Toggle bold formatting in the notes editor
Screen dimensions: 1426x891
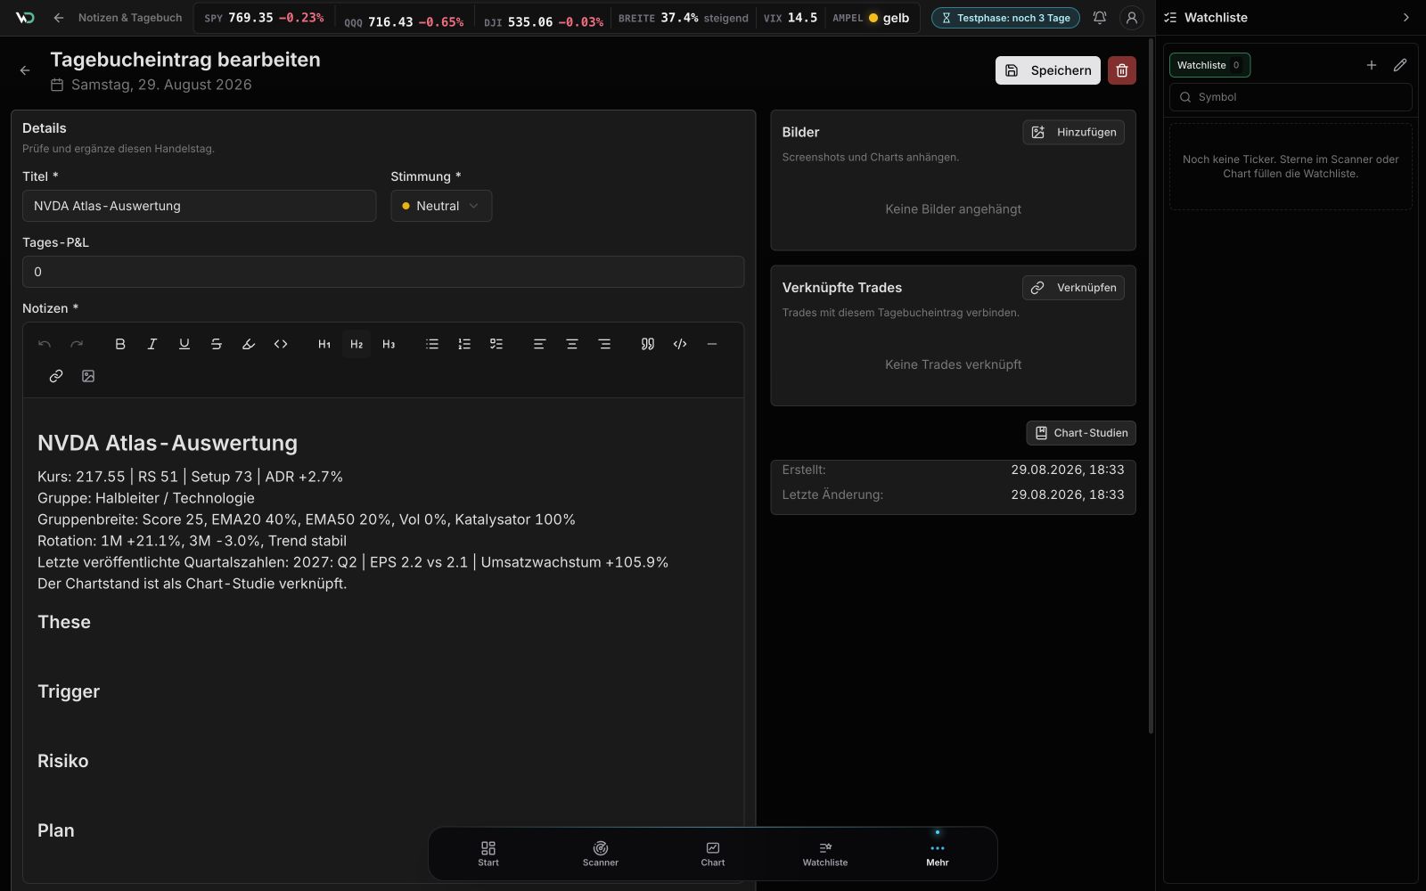(120, 344)
